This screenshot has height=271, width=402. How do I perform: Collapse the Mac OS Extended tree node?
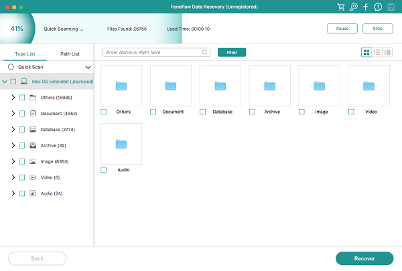tap(5, 82)
